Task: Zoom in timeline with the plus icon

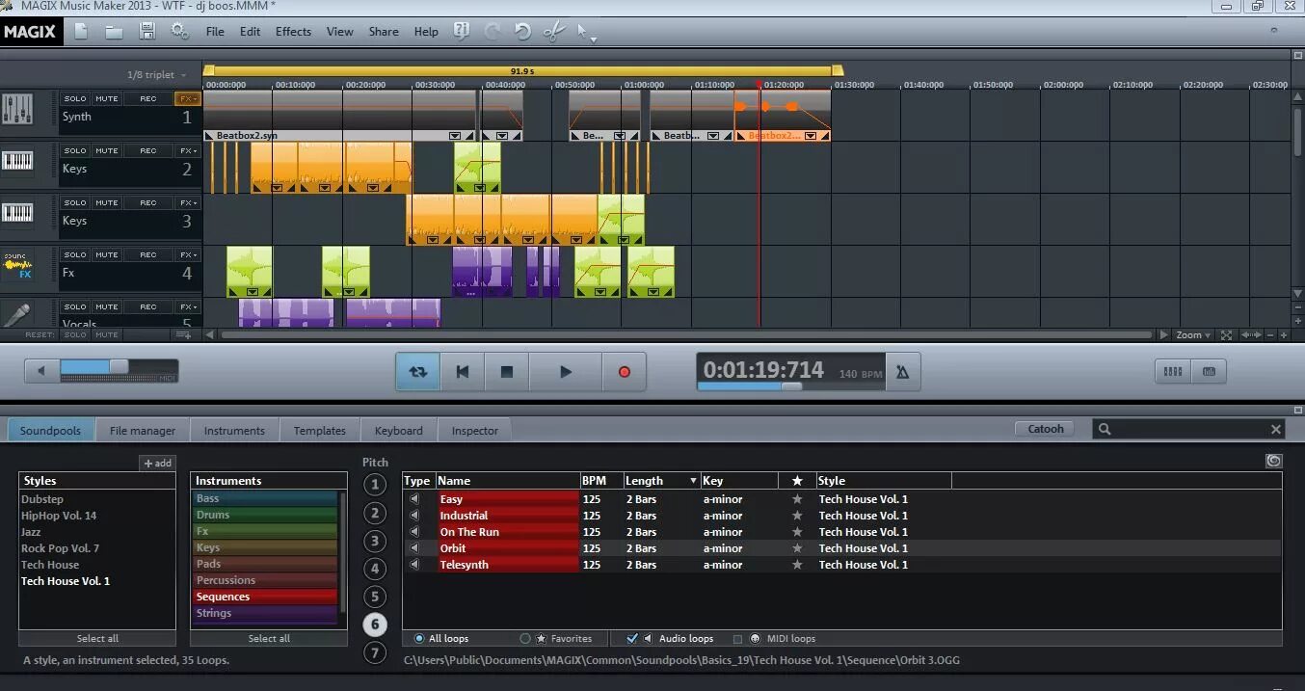Action: [1284, 335]
